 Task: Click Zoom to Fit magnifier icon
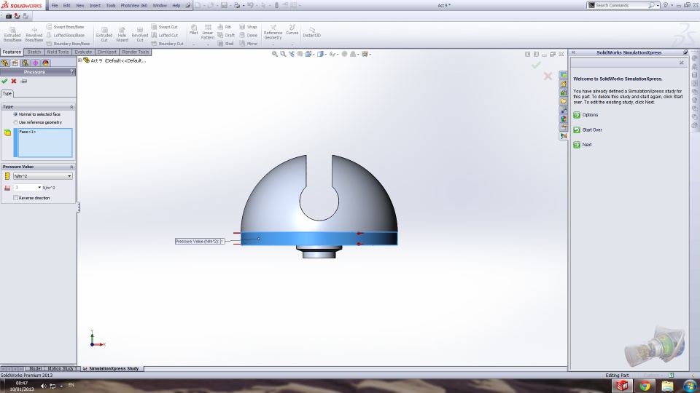click(275, 54)
